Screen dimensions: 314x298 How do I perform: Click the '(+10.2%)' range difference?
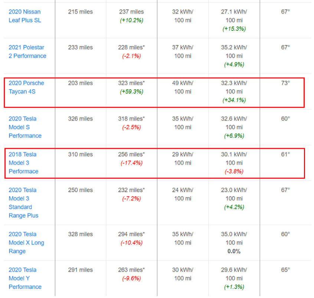[x=131, y=20]
